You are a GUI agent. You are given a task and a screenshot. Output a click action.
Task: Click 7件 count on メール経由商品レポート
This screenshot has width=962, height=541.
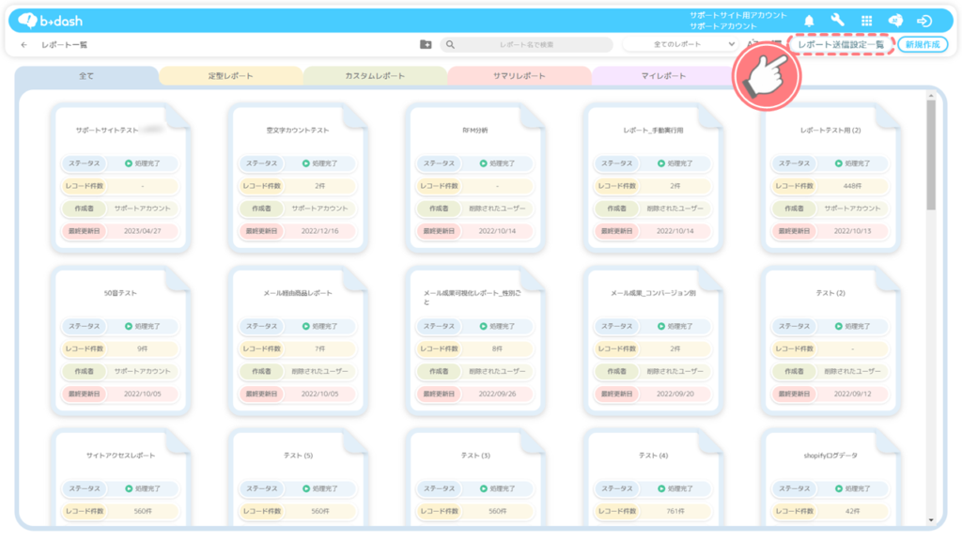[x=319, y=349]
